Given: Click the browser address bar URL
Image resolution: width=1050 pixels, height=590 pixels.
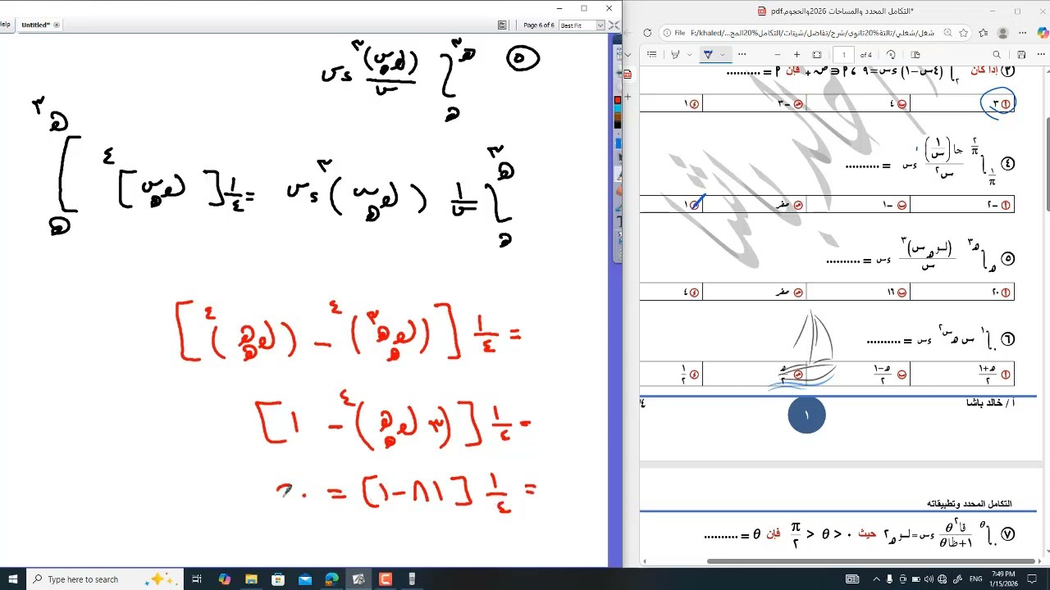Looking at the screenshot, I should pos(814,33).
